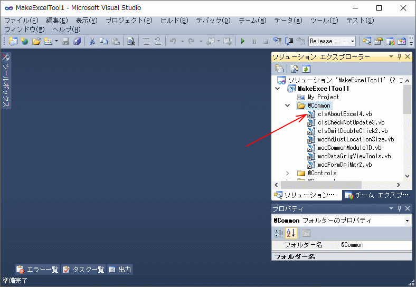
Task: Select modAdjustLocationSize.vb file
Action: (x=356, y=139)
